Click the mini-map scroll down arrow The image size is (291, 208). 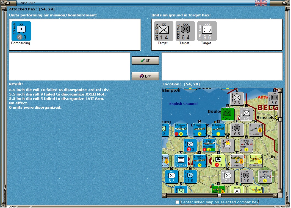[280, 191]
